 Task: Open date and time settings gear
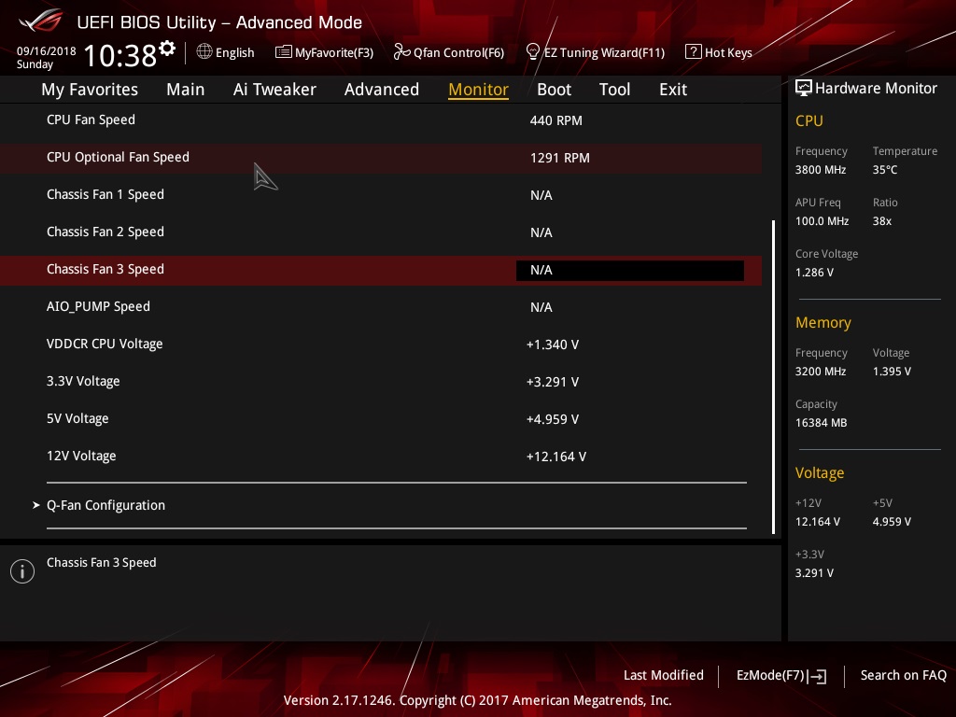tap(167, 48)
